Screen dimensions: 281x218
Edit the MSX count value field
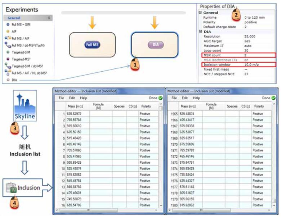[259, 55]
